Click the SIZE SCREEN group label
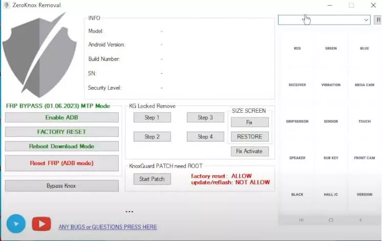This screenshot has width=383, height=241. 249,111
